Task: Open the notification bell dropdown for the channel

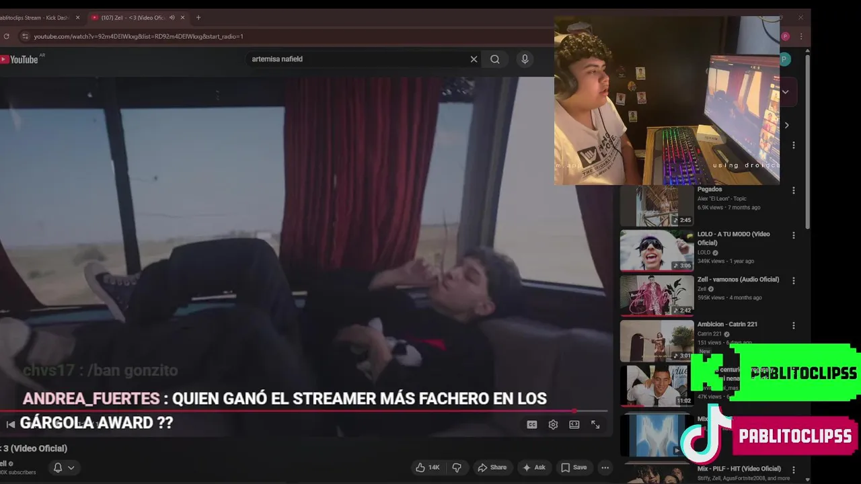Action: (x=64, y=467)
